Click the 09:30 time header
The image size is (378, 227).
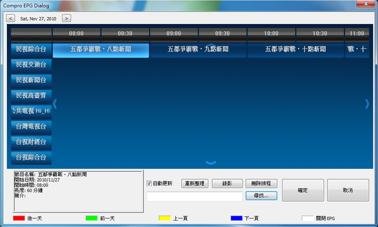[222, 35]
